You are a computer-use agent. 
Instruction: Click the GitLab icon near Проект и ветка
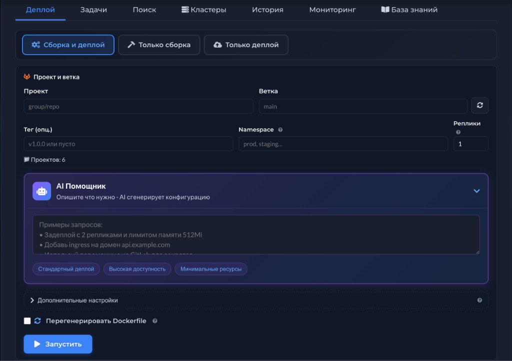point(27,77)
